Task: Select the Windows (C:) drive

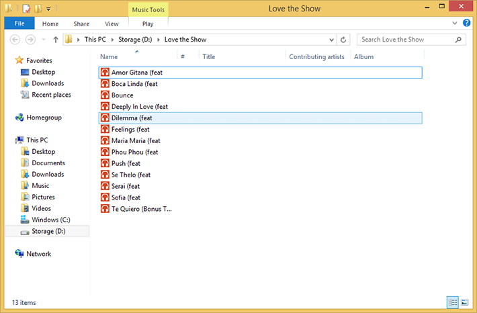Action: pos(51,220)
